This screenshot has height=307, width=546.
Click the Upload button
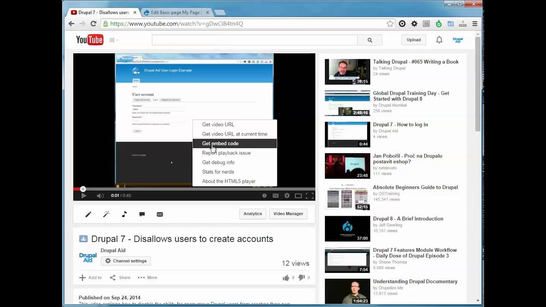(x=413, y=40)
